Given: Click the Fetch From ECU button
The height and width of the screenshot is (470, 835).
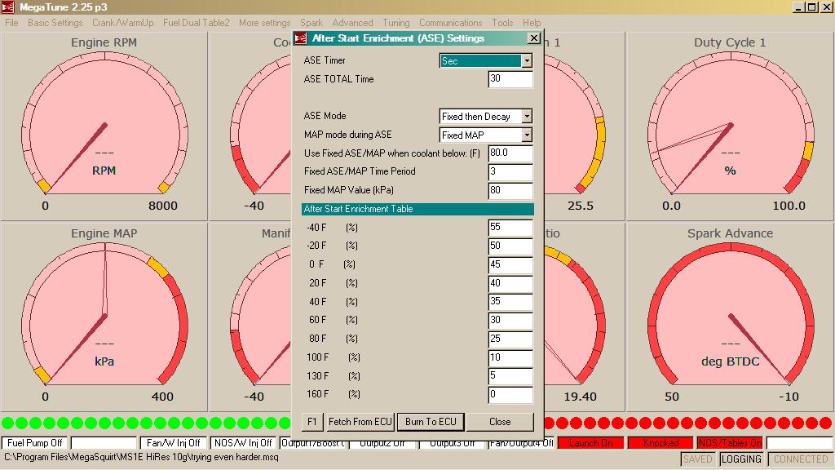Looking at the screenshot, I should point(360,422).
